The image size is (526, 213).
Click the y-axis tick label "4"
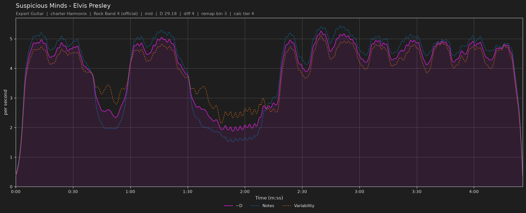pos(11,69)
